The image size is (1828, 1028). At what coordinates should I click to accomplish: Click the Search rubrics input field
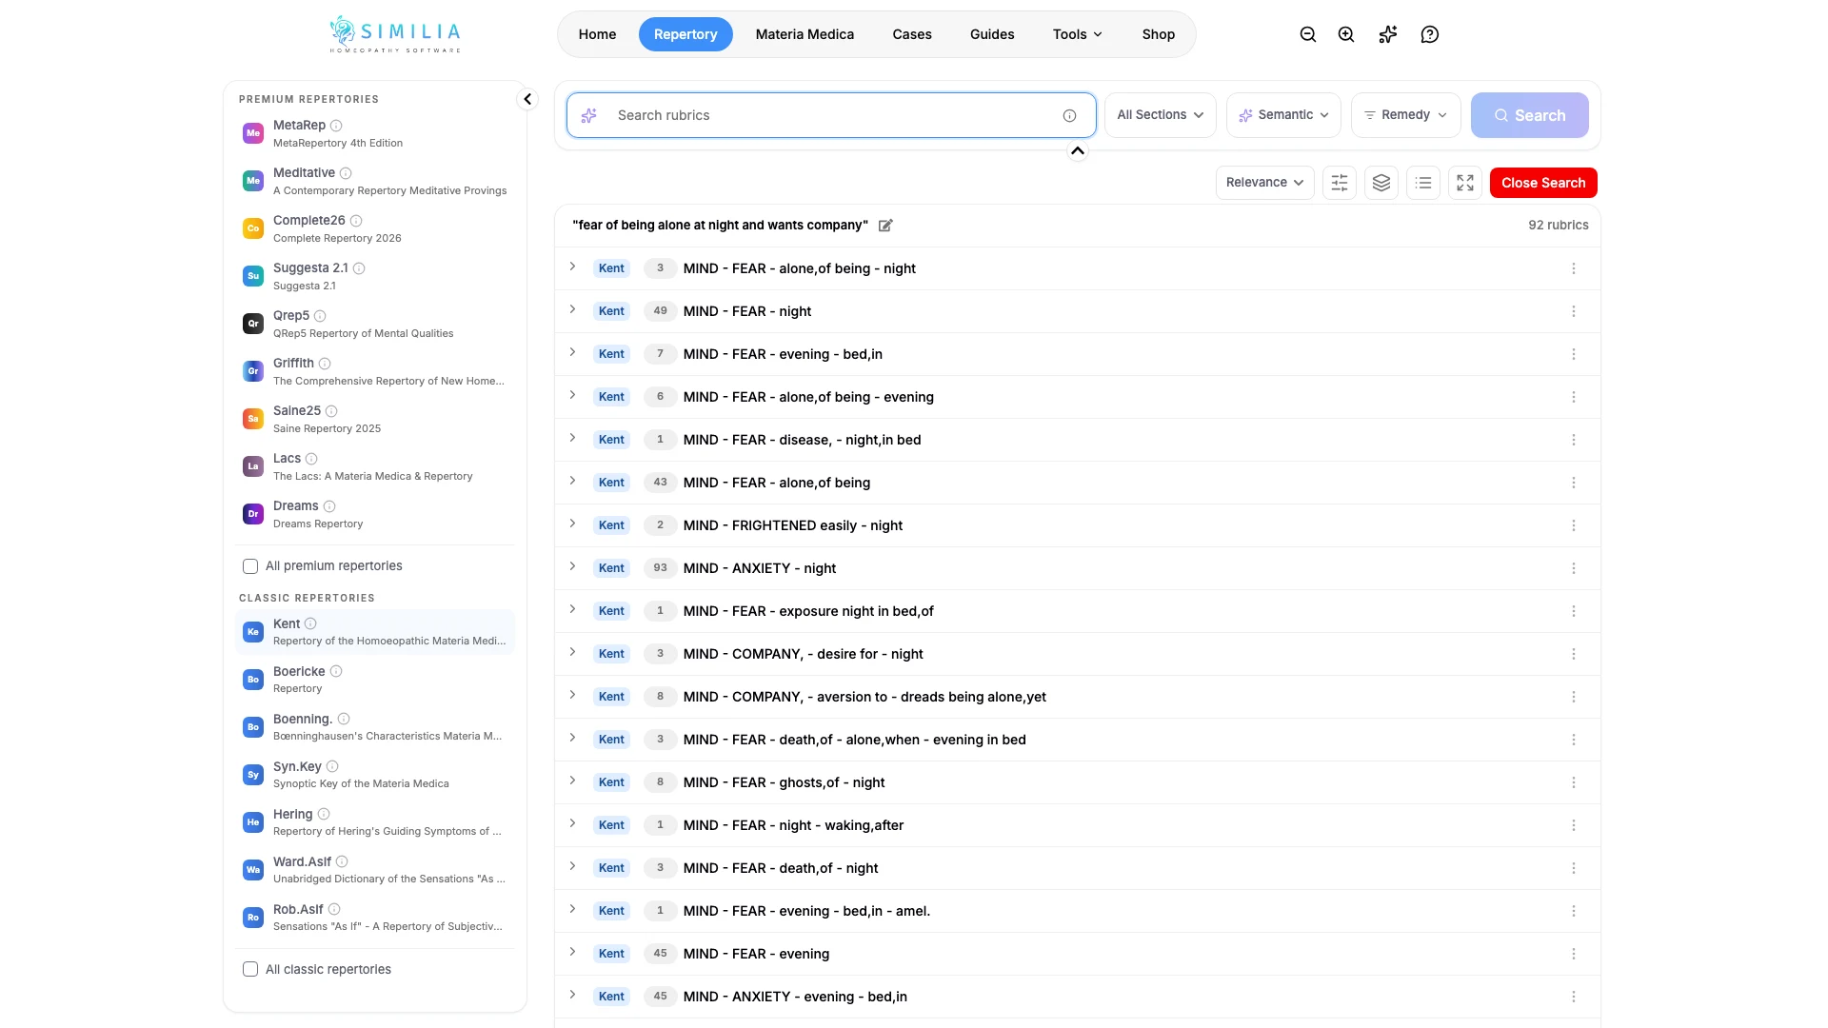coord(831,115)
